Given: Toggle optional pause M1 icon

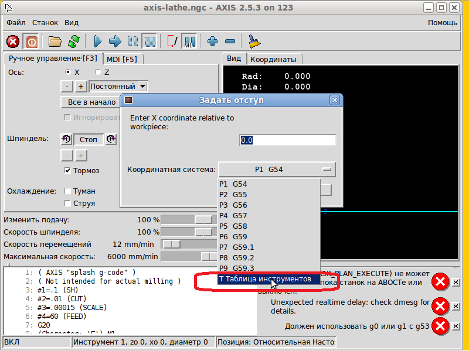Looking at the screenshot, I should pyautogui.click(x=189, y=42).
